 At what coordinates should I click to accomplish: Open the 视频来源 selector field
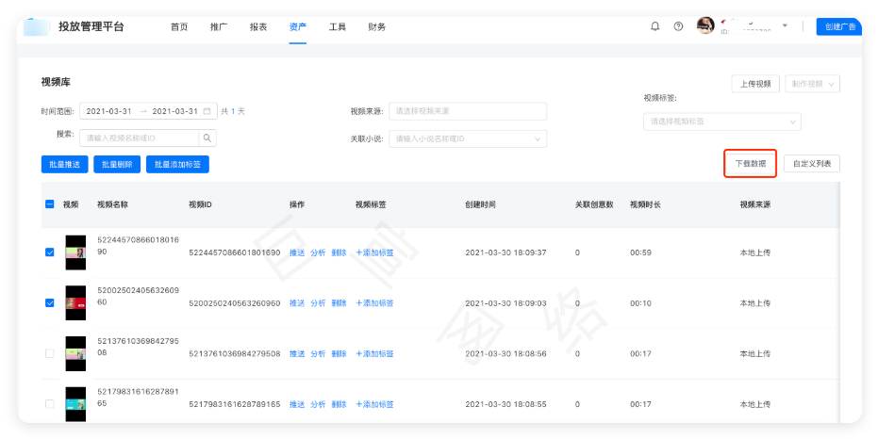tap(468, 111)
